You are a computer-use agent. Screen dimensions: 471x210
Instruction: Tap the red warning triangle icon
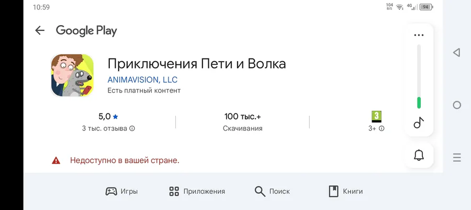[x=56, y=160]
